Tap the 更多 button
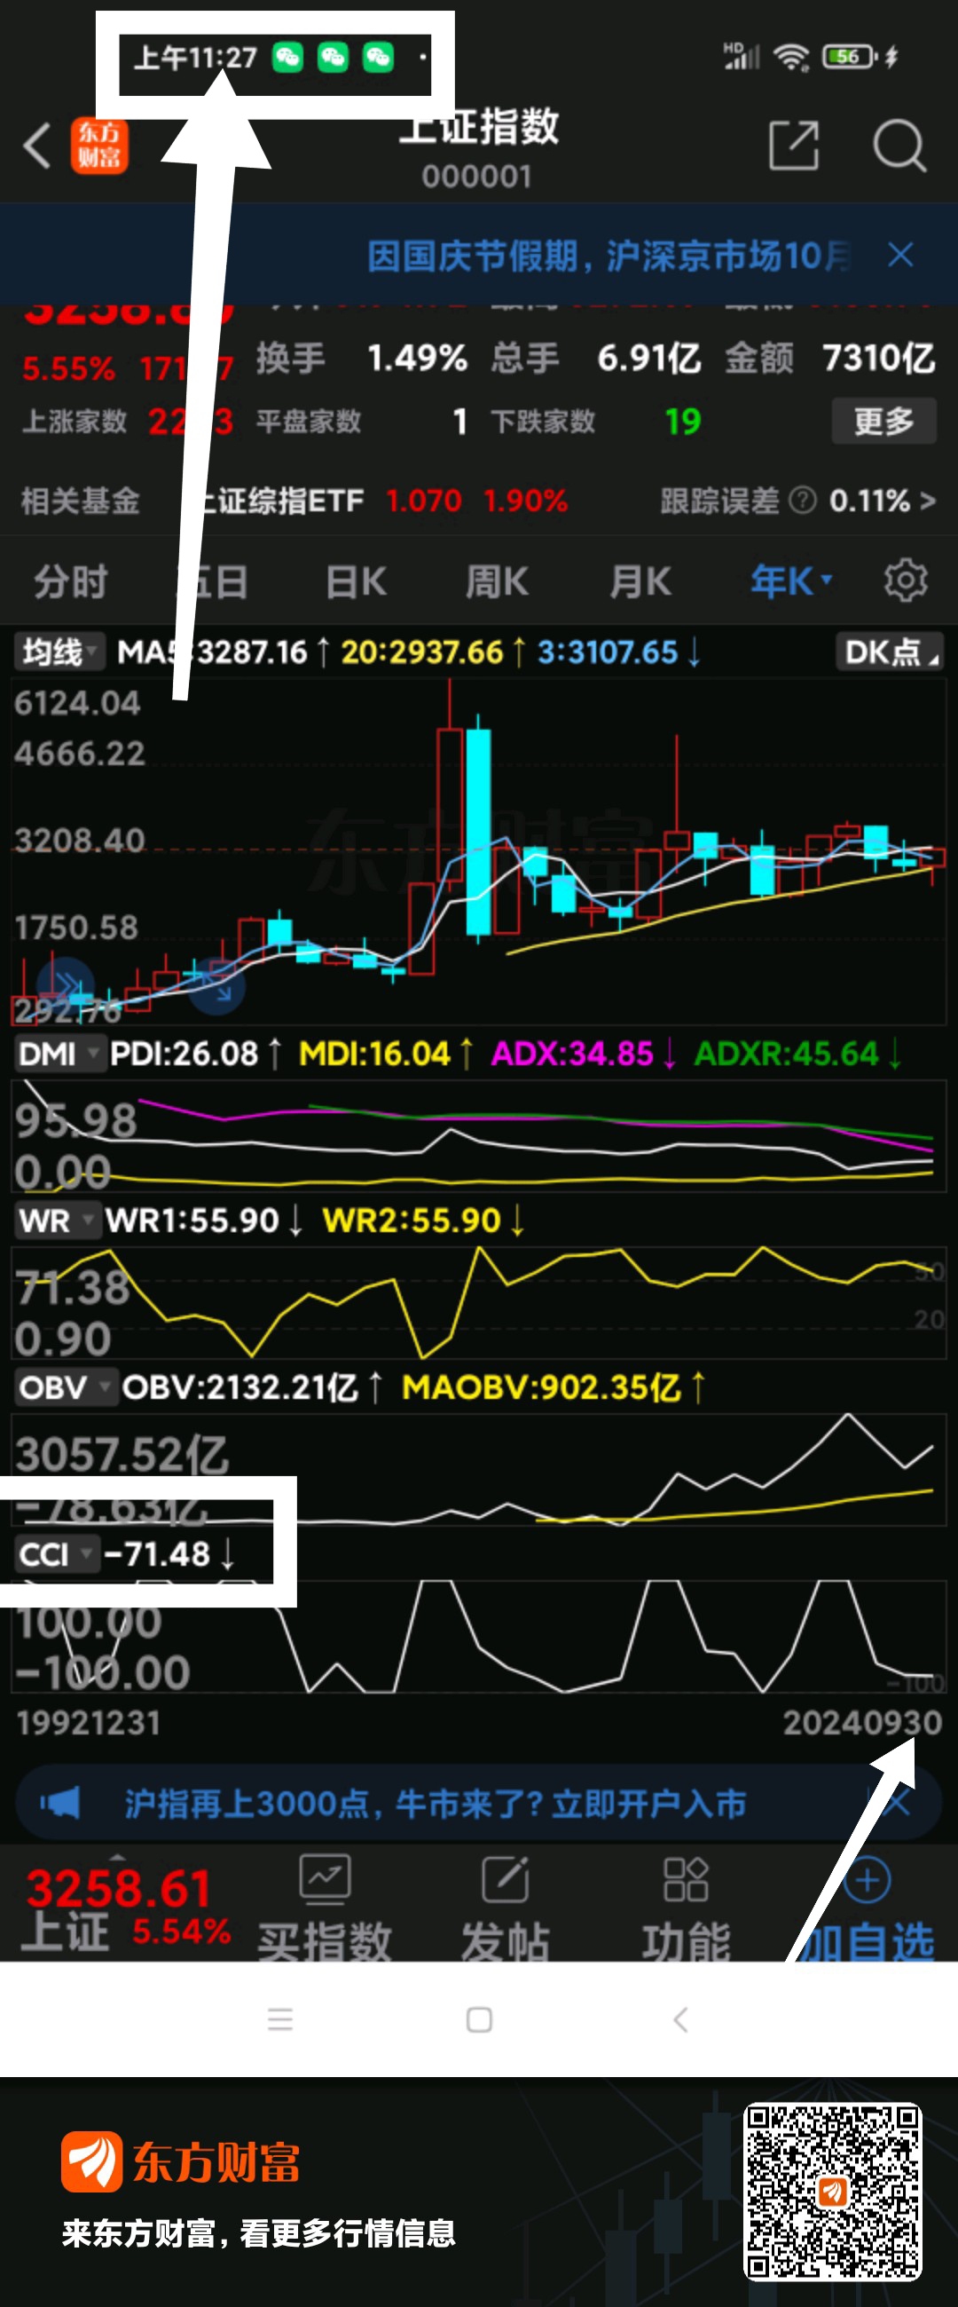 pos(883,420)
